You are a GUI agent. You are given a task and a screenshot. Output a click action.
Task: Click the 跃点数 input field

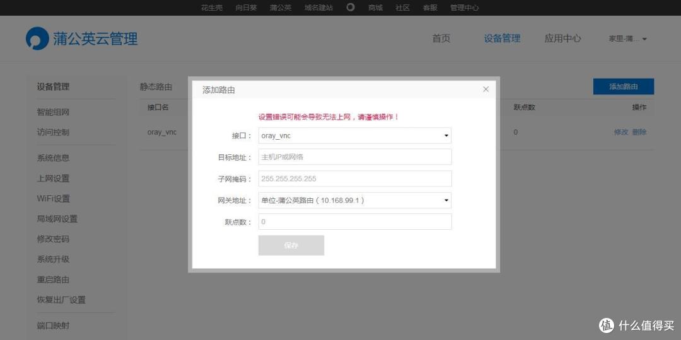click(x=355, y=222)
